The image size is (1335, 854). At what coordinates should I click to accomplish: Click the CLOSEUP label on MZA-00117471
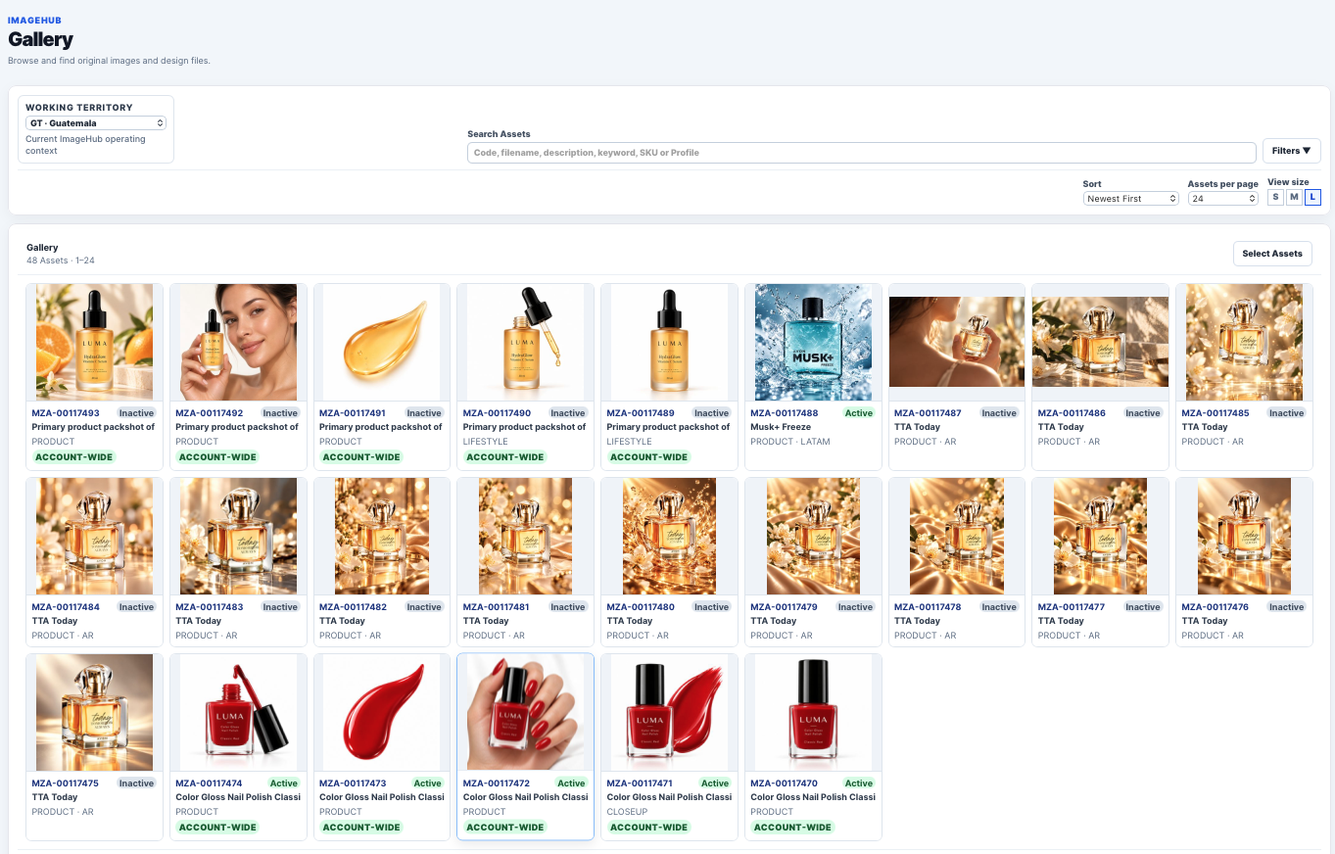(627, 812)
